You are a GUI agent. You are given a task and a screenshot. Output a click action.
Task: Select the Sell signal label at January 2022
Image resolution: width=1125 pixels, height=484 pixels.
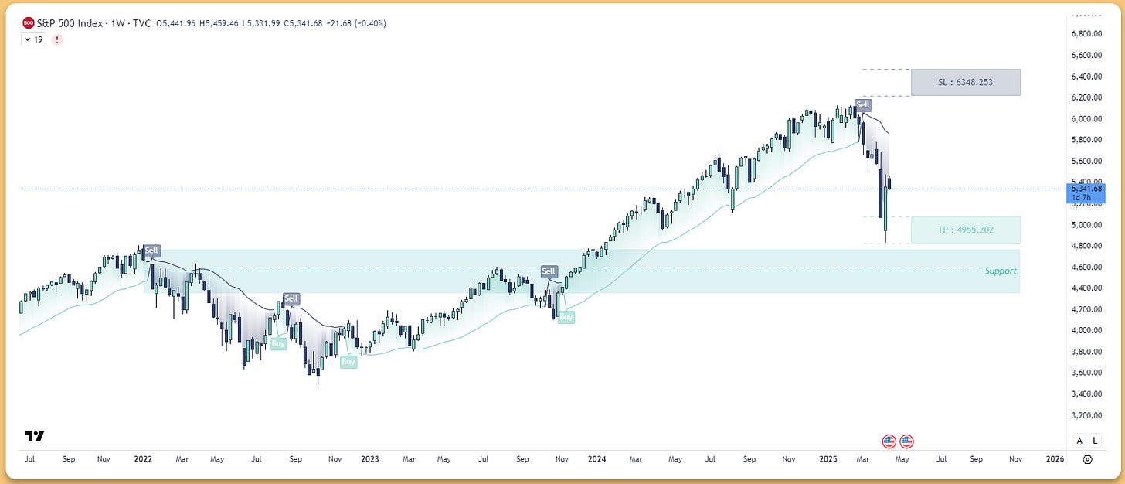(152, 251)
